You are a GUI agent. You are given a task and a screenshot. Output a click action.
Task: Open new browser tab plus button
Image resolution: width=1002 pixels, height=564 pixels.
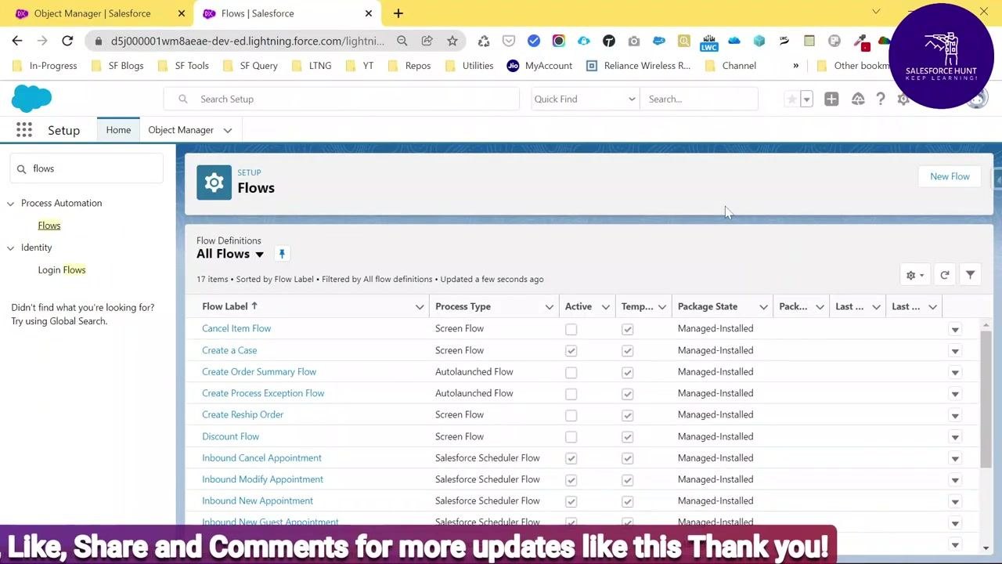pyautogui.click(x=398, y=13)
